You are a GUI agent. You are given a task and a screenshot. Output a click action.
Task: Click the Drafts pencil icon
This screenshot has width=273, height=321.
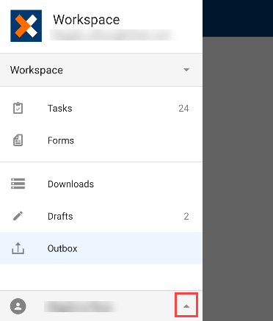point(18,216)
